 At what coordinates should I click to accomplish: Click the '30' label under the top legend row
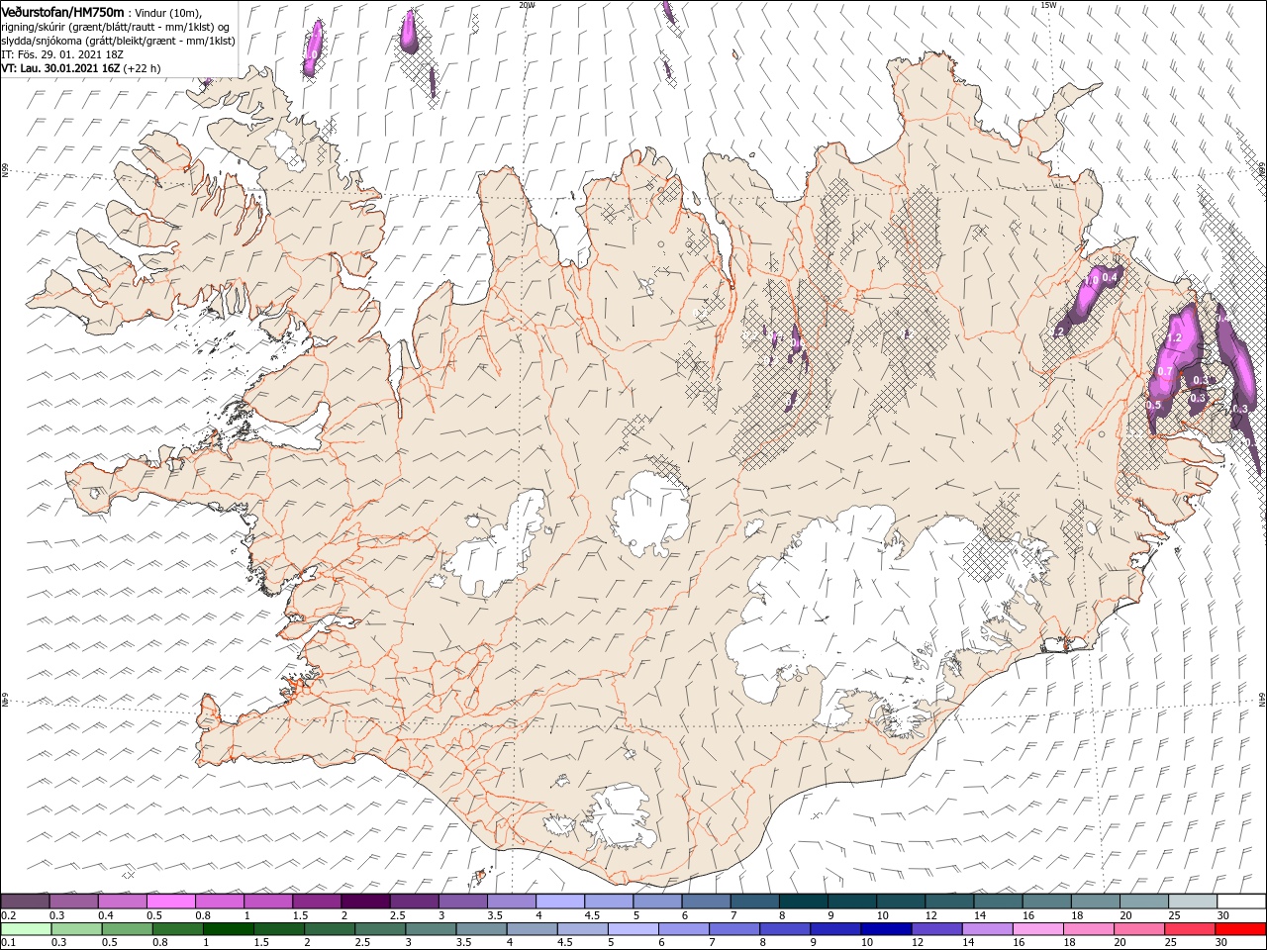(x=1223, y=915)
